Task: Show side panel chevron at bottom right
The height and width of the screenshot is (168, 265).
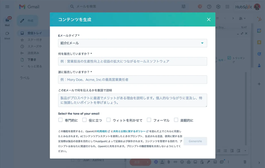Action: coord(259,163)
